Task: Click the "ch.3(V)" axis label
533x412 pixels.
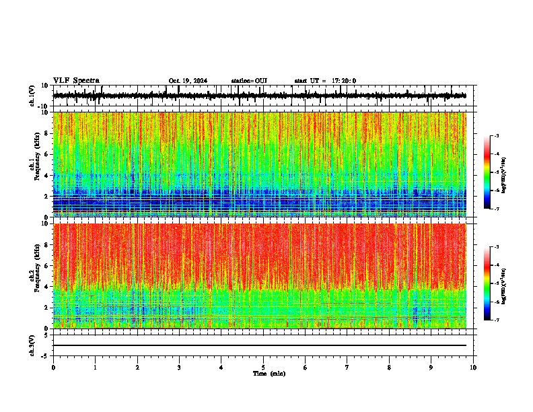Action: tap(32, 345)
